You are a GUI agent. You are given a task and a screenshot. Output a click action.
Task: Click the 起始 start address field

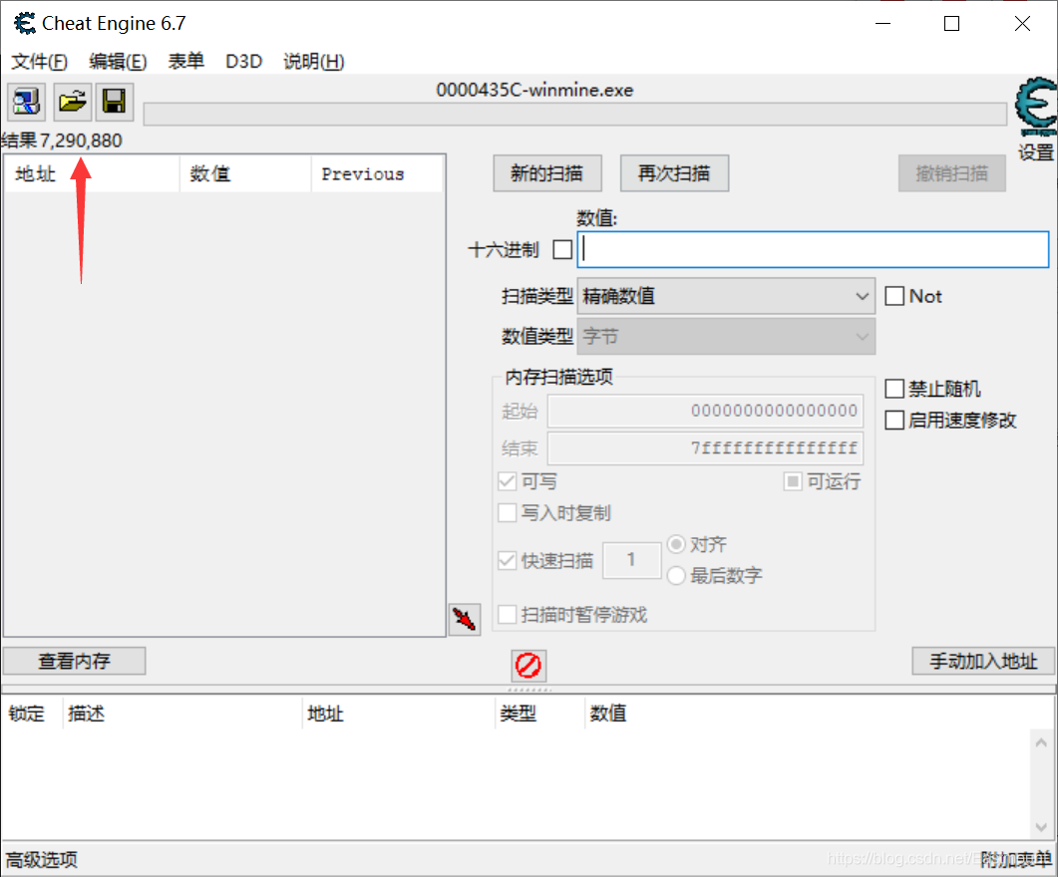point(705,411)
